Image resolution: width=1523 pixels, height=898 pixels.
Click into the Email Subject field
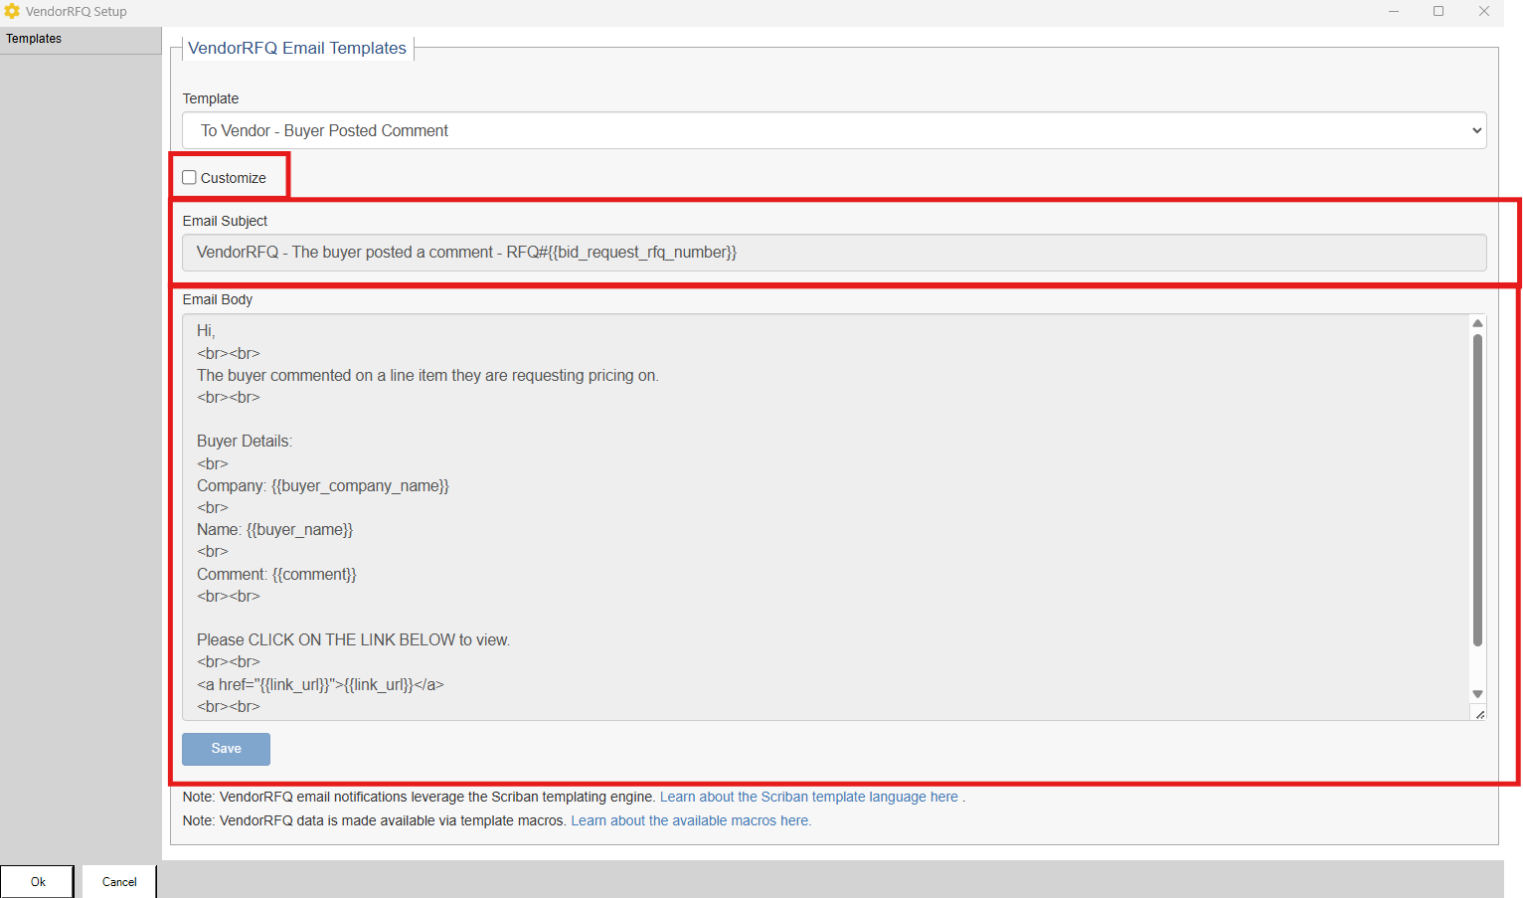click(x=834, y=253)
